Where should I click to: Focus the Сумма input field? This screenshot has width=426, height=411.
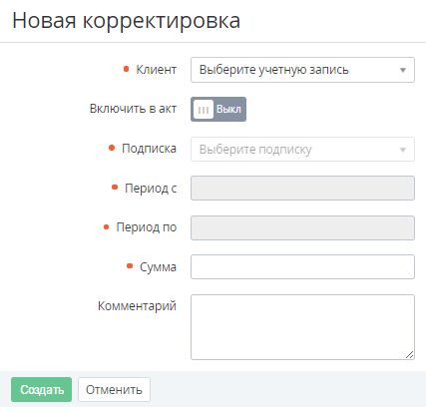point(302,266)
